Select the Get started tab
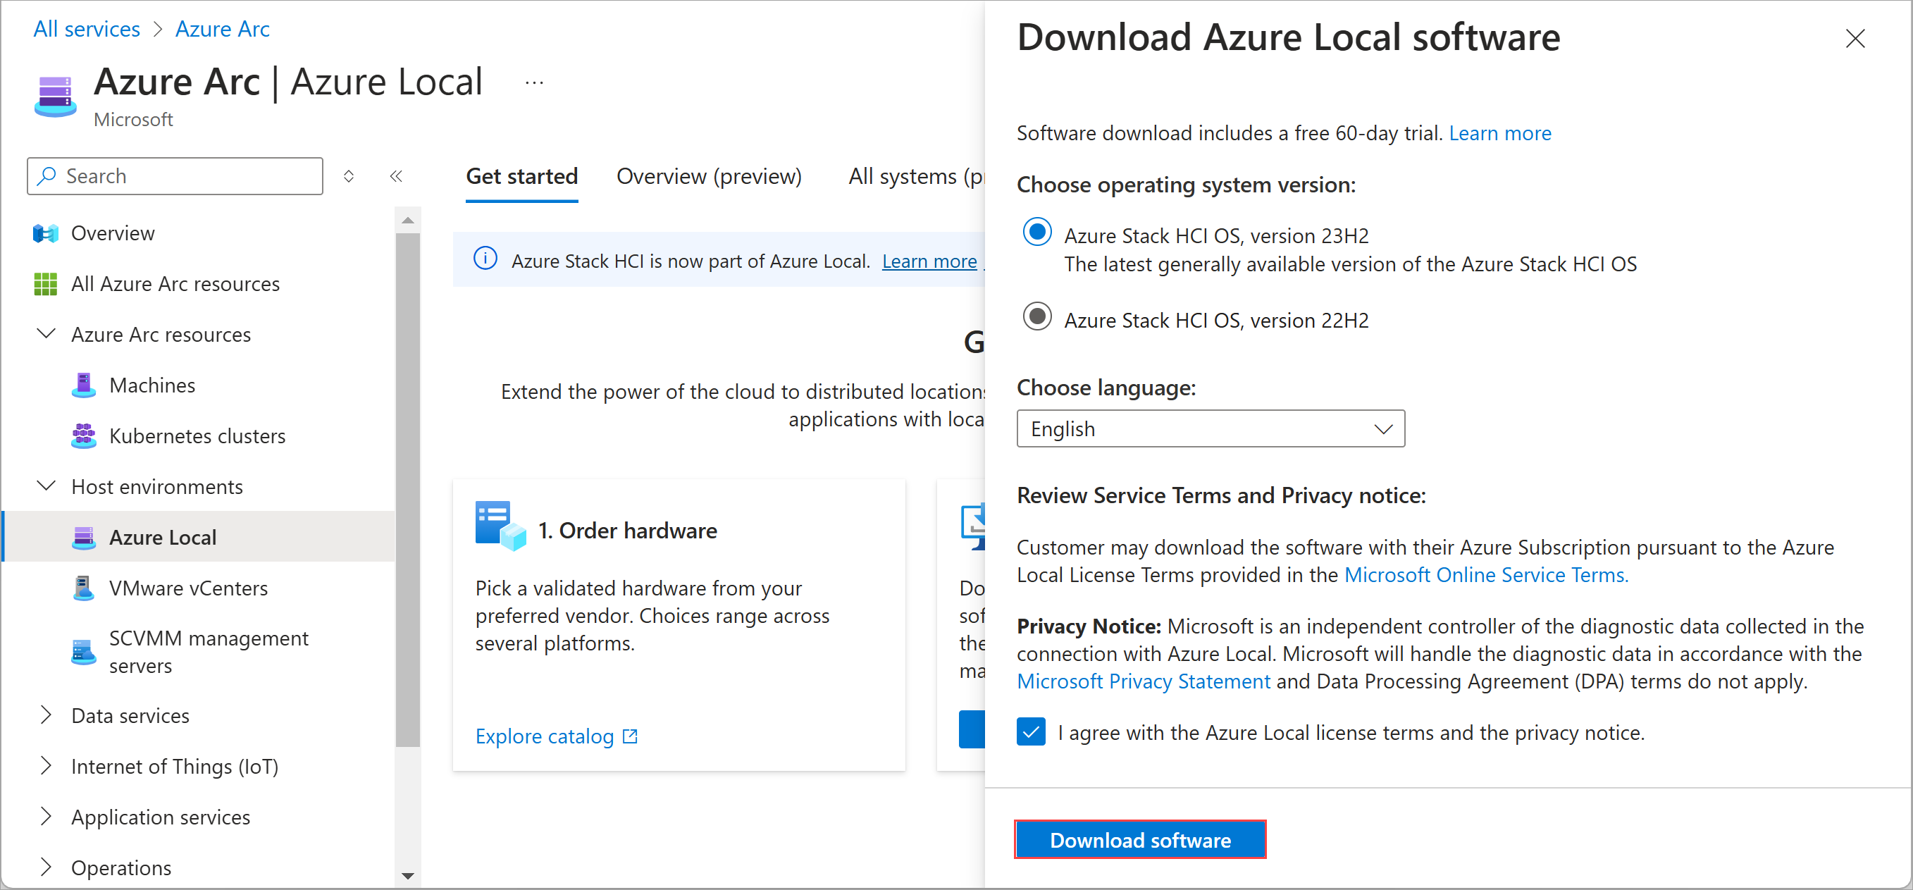The image size is (1913, 890). pos(521,176)
